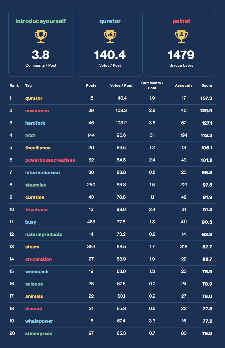The image size is (225, 348).
Task: Open the hf21 tag link
Action: [x=30, y=135]
